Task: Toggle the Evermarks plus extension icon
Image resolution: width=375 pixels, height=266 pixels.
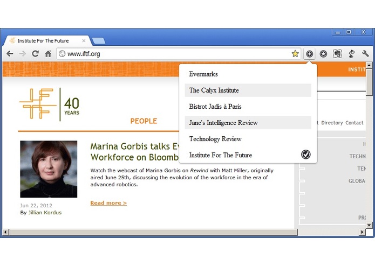Action: click(309, 54)
